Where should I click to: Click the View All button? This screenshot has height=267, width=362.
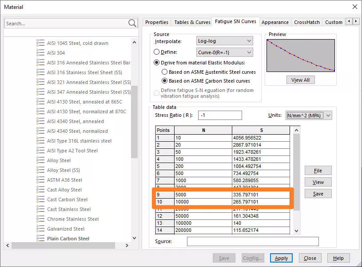click(x=300, y=80)
